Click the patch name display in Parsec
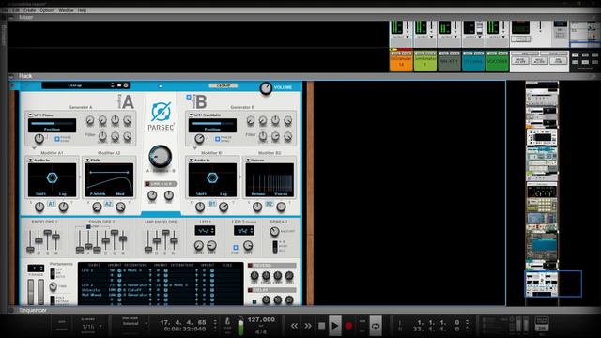 (75, 85)
